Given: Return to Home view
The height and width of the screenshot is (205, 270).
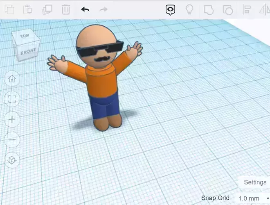Looking at the screenshot, I should click(x=12, y=78).
